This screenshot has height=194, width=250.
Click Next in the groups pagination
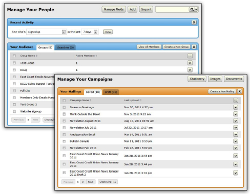35,119
